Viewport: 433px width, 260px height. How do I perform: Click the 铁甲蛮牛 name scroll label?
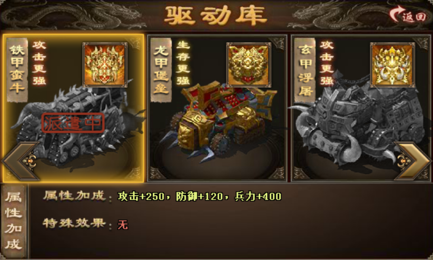click(17, 70)
